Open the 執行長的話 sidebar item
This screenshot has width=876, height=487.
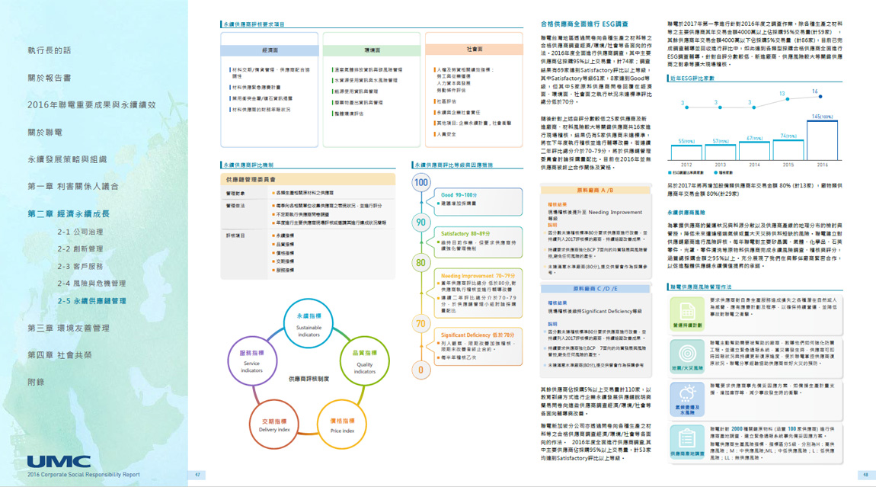tap(50, 50)
